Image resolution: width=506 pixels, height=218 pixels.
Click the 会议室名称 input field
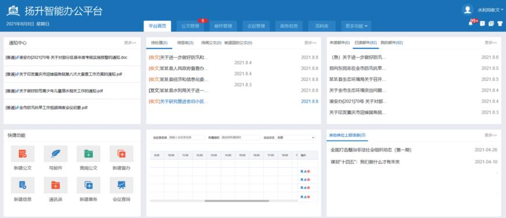[x=187, y=138]
